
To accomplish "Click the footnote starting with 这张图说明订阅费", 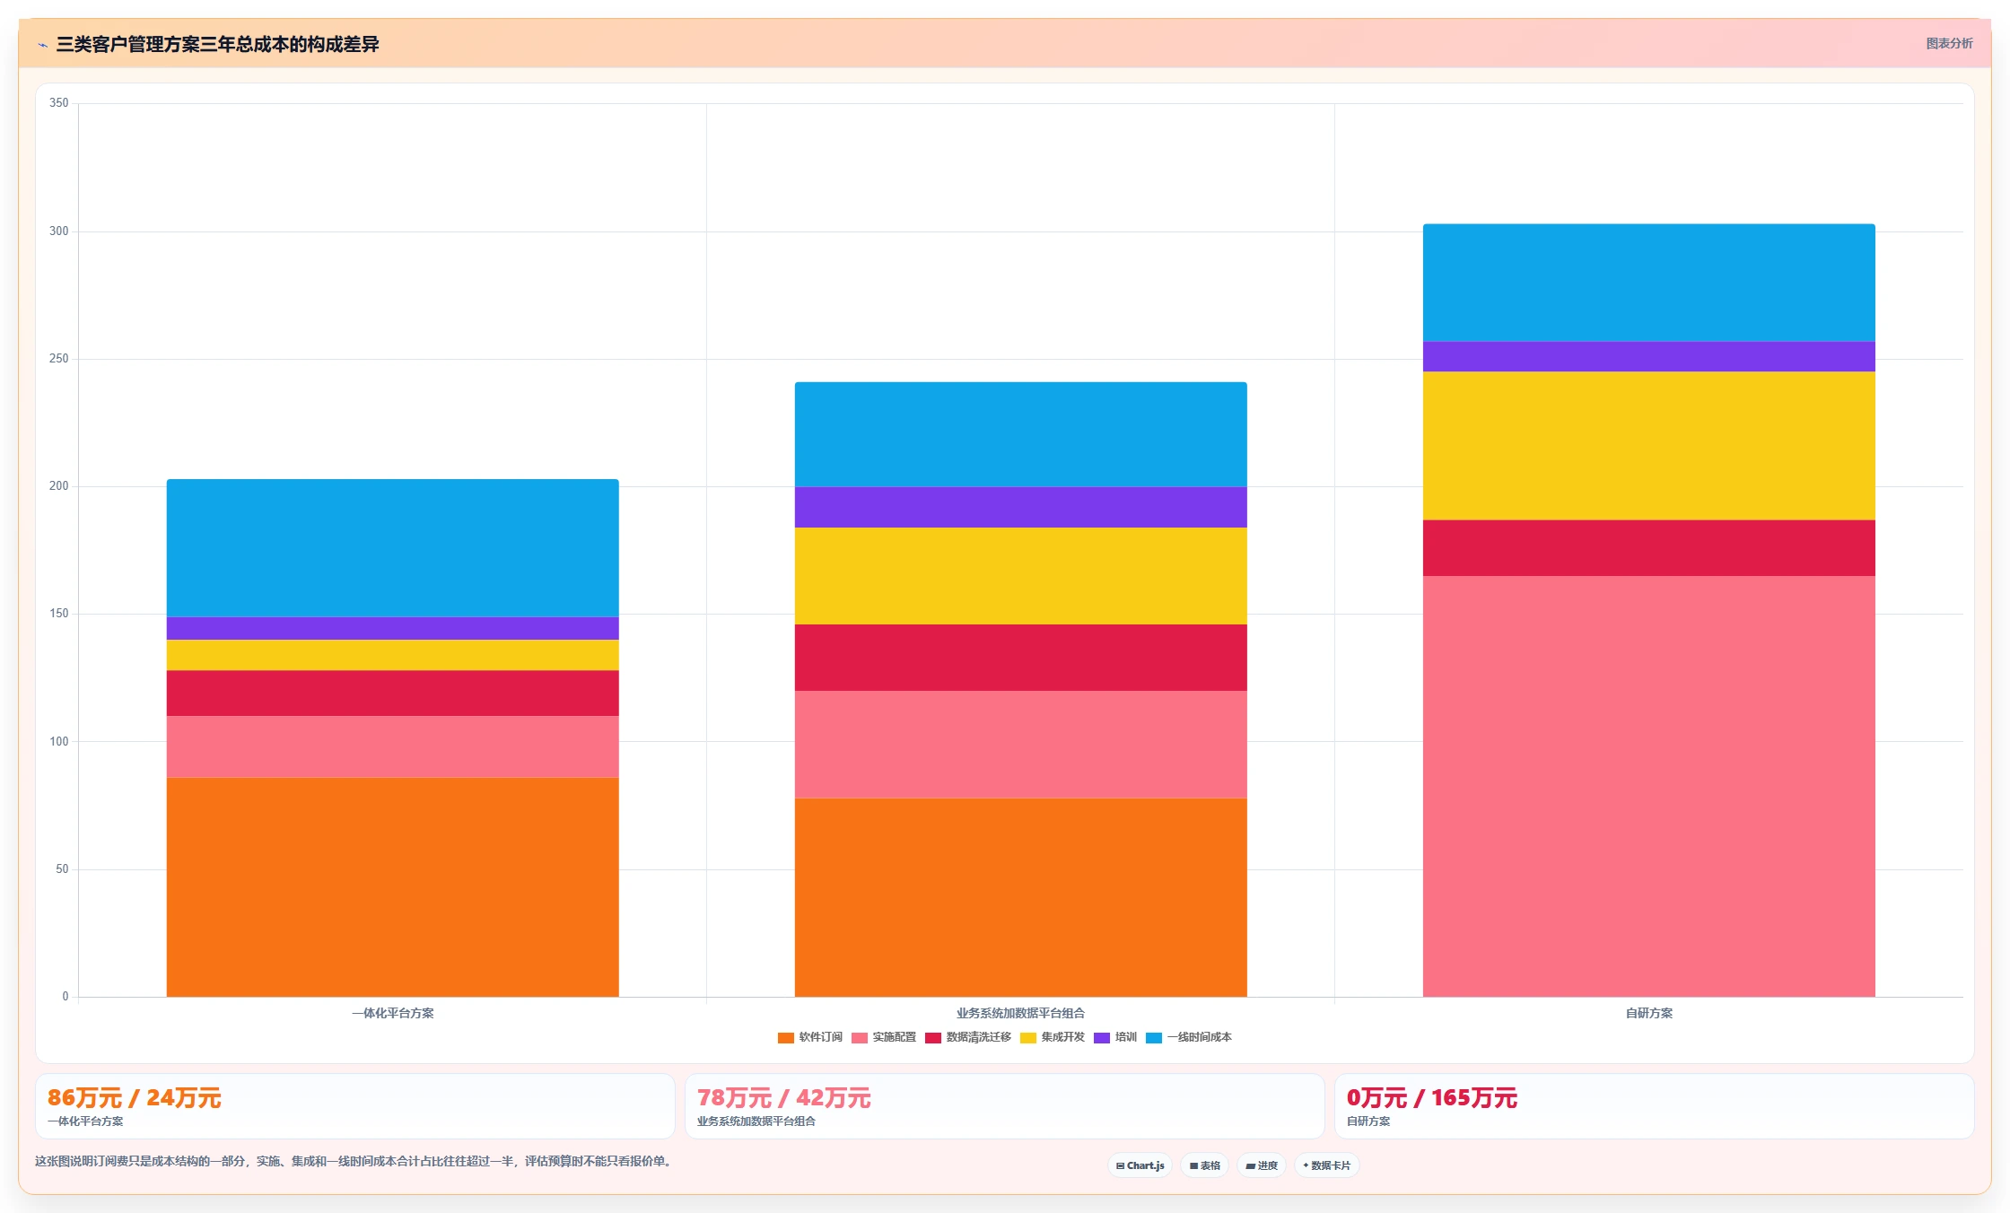I will 354,1161.
